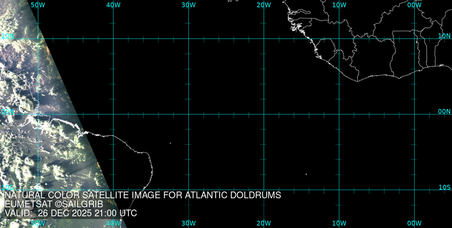Screen dimensions: 452x228
Task: Click the small island dot between 10W and 20W
Action: [306, 174]
